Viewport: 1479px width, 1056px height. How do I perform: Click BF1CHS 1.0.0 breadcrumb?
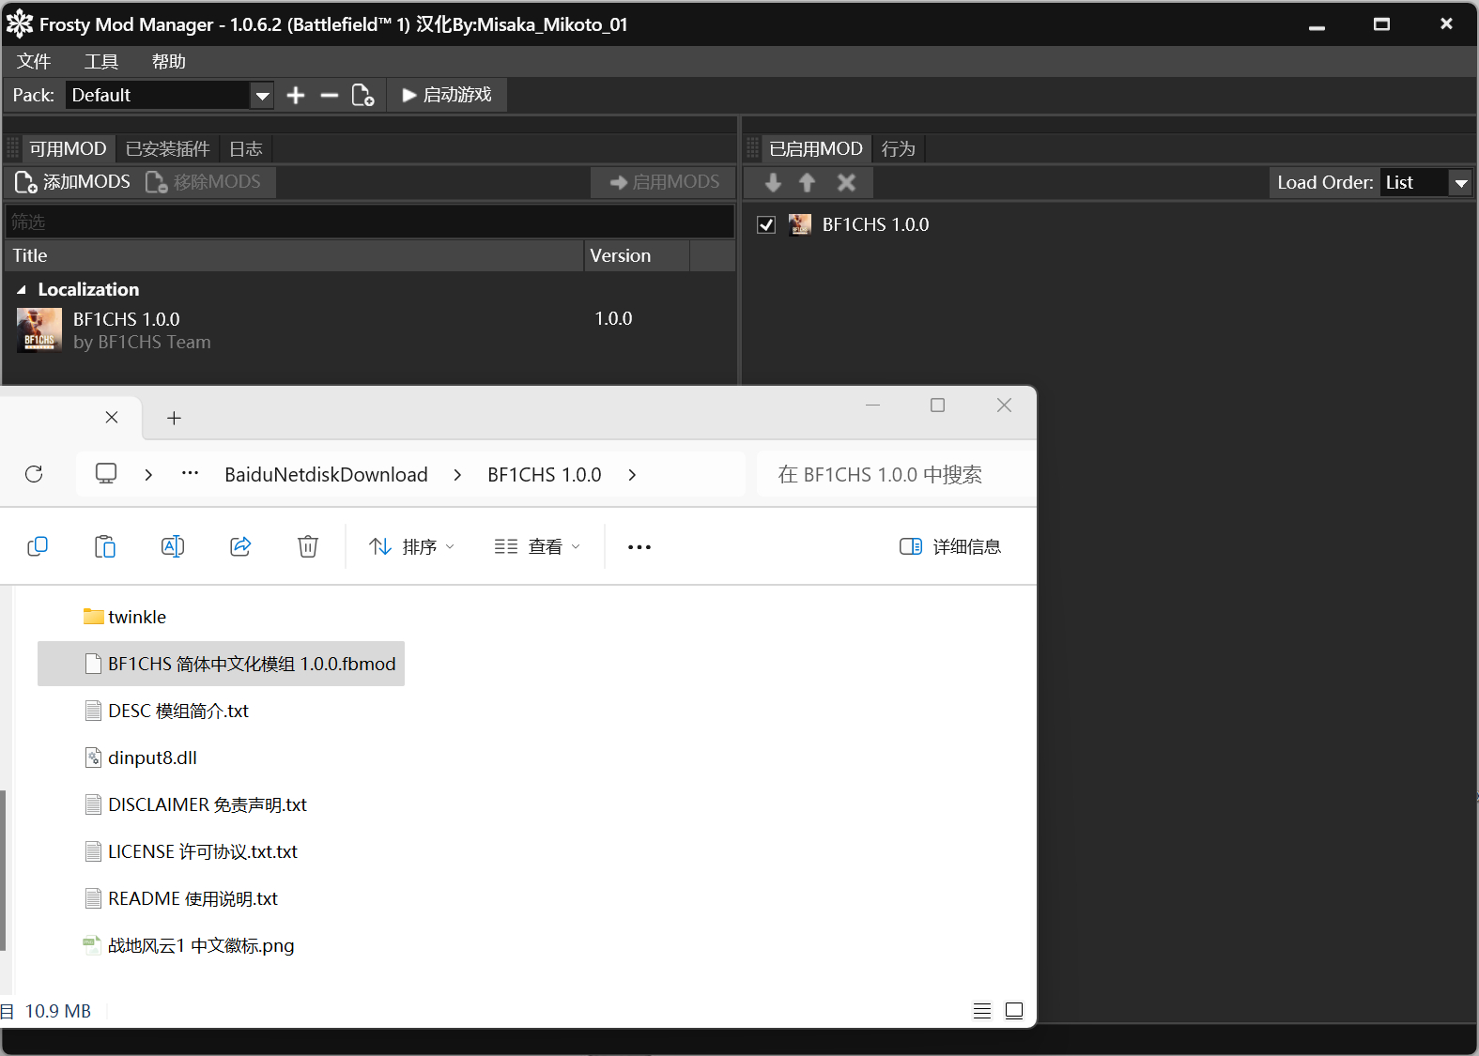[545, 475]
